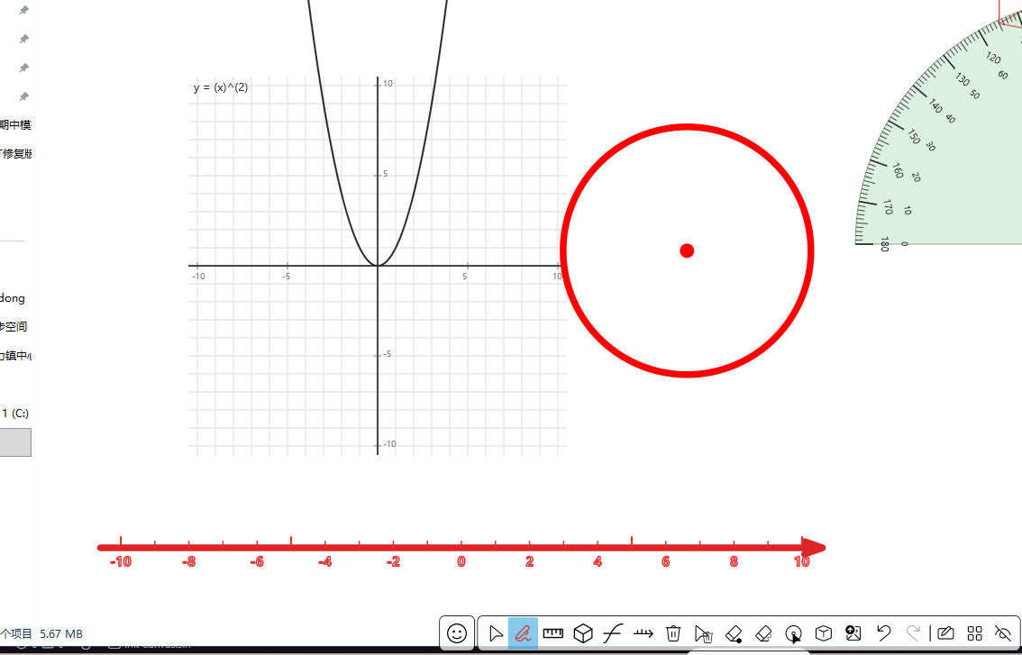
Task: Select the stroke eraser tool
Action: [x=763, y=633]
